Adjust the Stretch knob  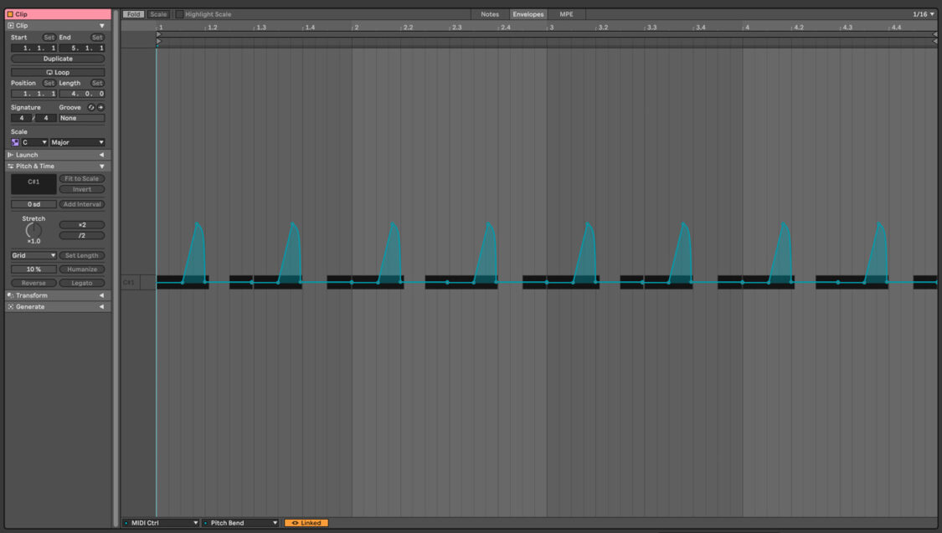coord(33,229)
